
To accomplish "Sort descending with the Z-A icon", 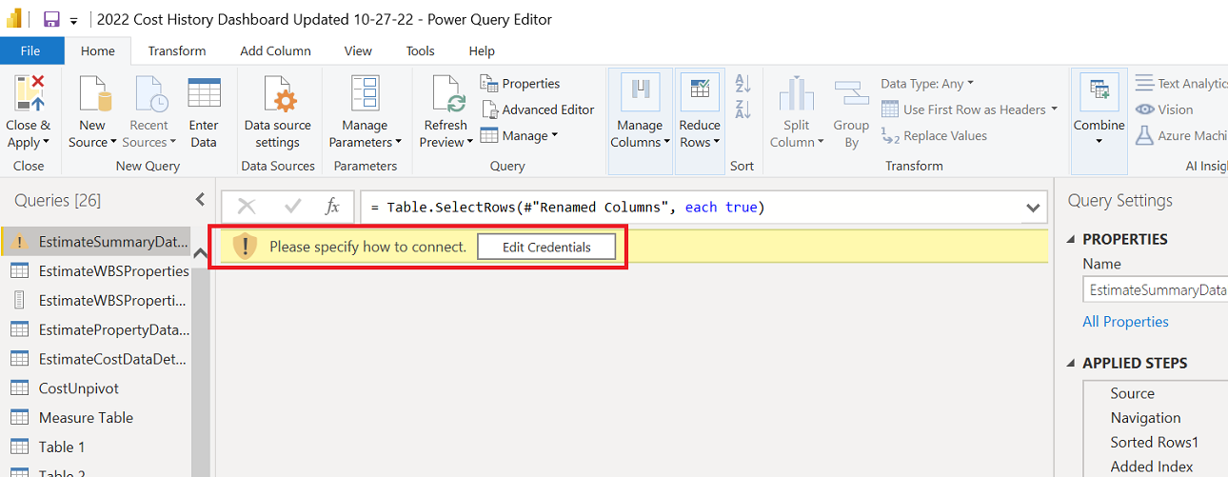I will 743,109.
